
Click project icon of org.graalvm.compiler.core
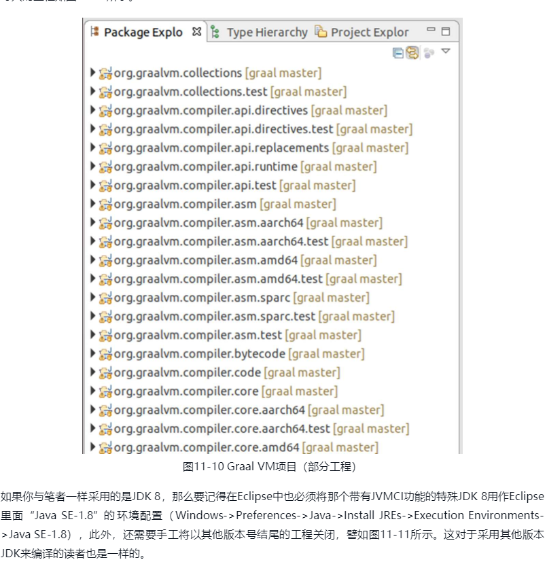(x=105, y=391)
